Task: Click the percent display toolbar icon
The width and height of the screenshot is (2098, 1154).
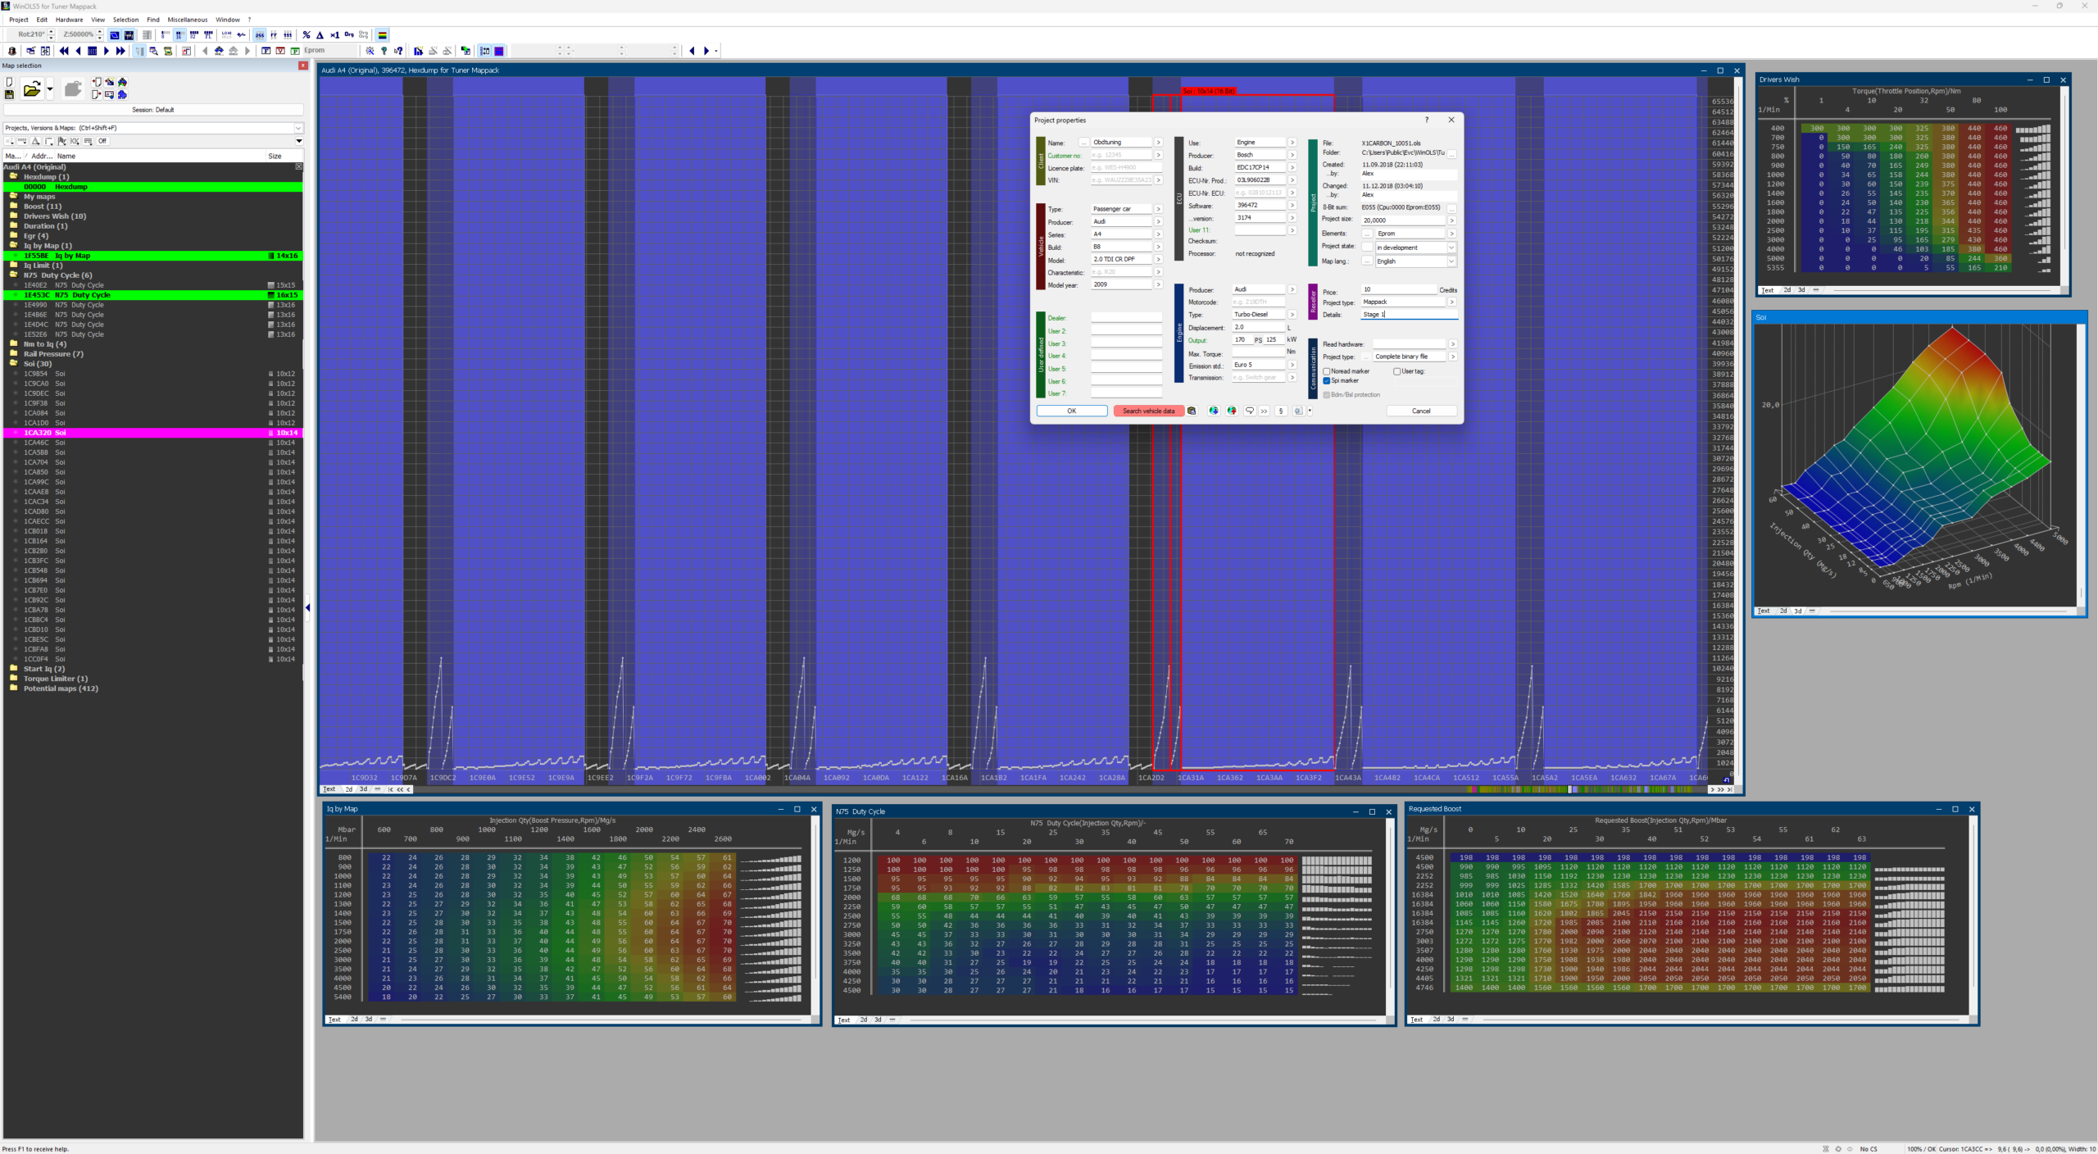Action: (x=306, y=35)
